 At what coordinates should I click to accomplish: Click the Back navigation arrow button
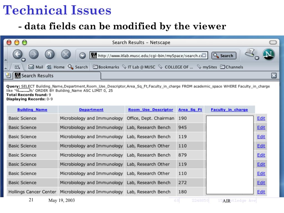[x=17, y=54]
